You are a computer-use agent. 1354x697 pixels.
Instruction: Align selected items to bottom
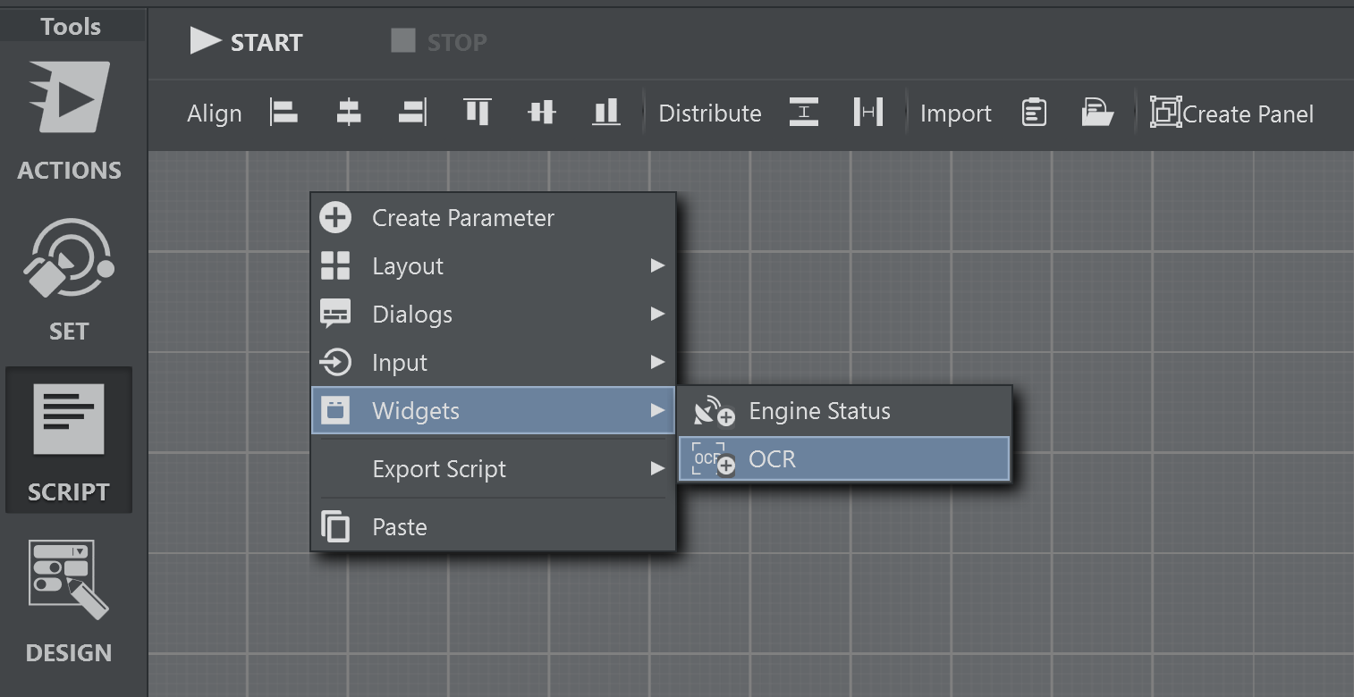tap(605, 113)
